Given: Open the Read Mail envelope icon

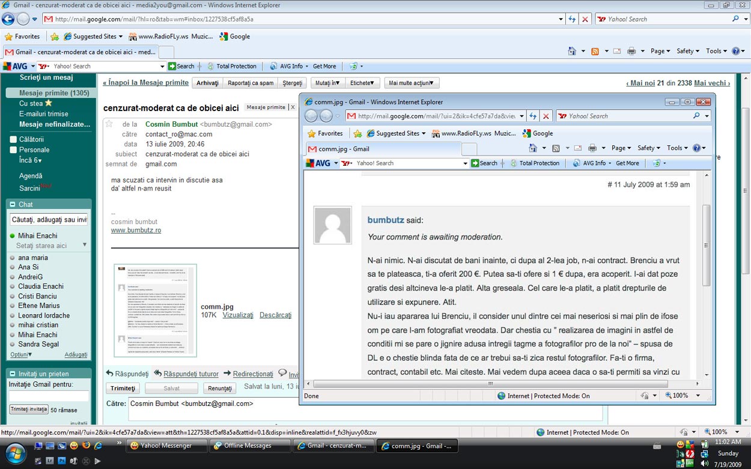Looking at the screenshot, I should pyautogui.click(x=616, y=51).
